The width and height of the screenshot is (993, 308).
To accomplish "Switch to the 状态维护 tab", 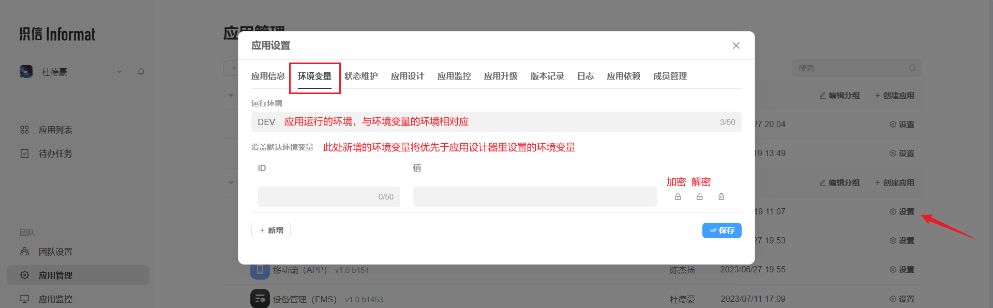I will 361,76.
